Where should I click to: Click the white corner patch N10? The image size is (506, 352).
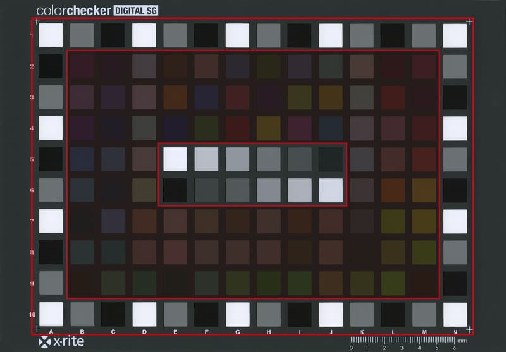(455, 314)
